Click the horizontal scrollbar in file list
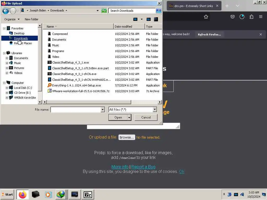Image resolution: width=267 pixels, height=200 pixels. pos(89,102)
